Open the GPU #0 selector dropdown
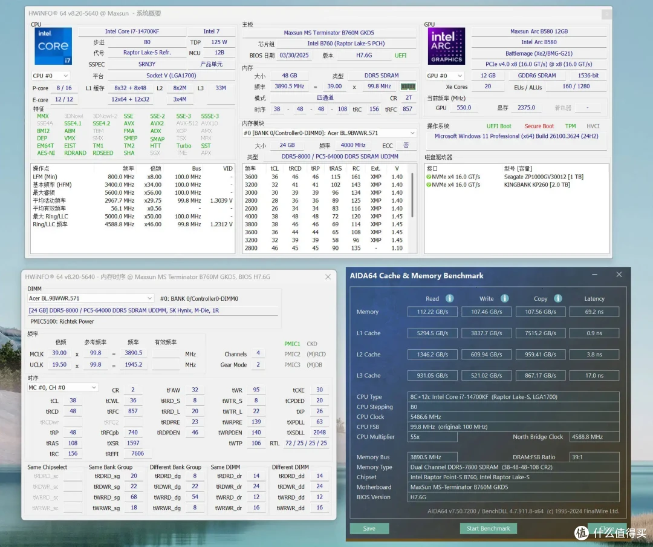This screenshot has height=547, width=653. click(x=445, y=76)
